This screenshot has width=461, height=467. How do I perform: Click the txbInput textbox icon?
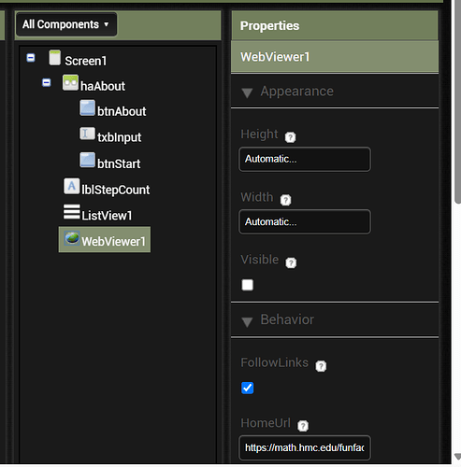click(87, 134)
